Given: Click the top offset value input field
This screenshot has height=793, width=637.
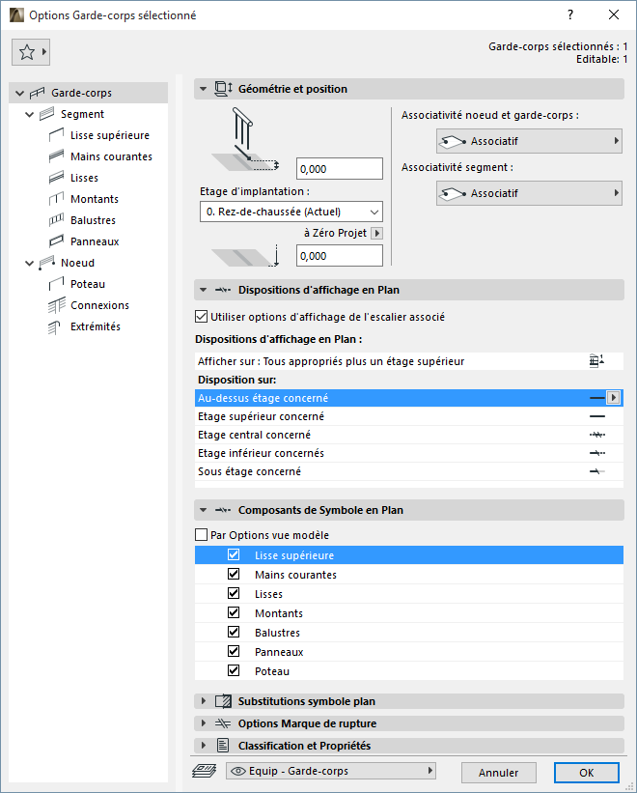Looking at the screenshot, I should (x=339, y=169).
